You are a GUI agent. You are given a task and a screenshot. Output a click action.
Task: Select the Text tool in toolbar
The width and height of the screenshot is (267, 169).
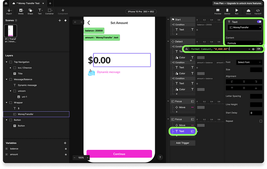tap(40, 12)
